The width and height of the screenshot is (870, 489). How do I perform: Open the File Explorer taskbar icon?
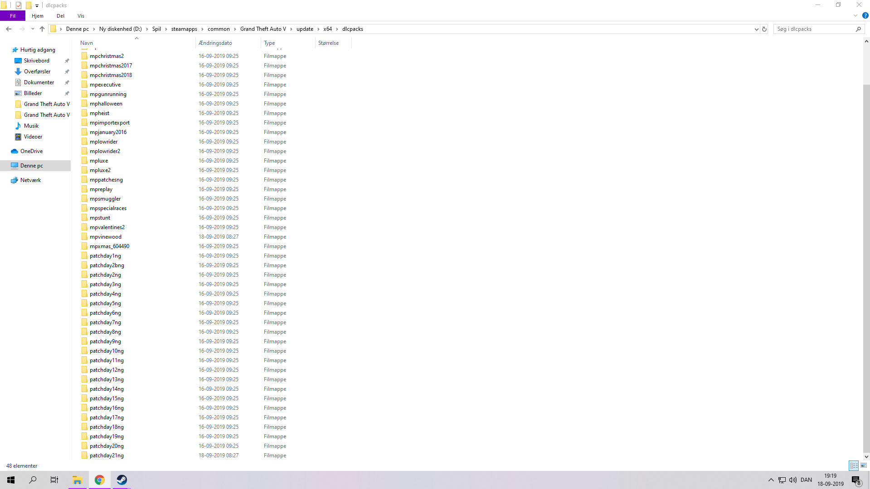tap(78, 480)
